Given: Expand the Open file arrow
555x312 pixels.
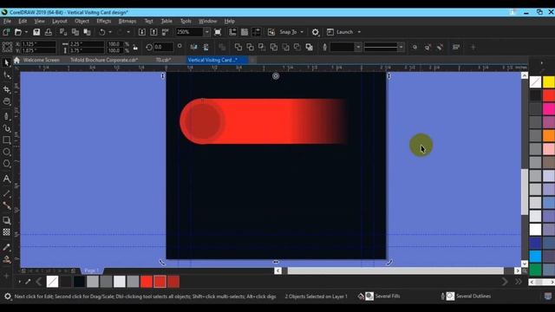Looking at the screenshot, I should (x=26, y=32).
